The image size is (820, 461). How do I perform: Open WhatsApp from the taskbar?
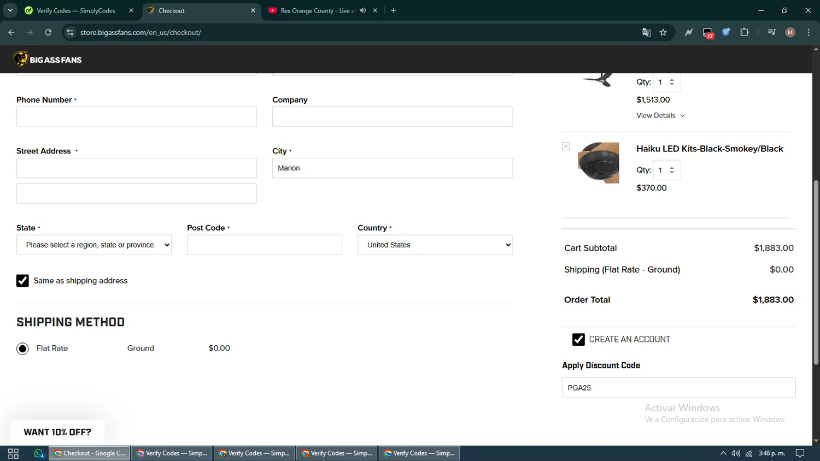(x=39, y=453)
